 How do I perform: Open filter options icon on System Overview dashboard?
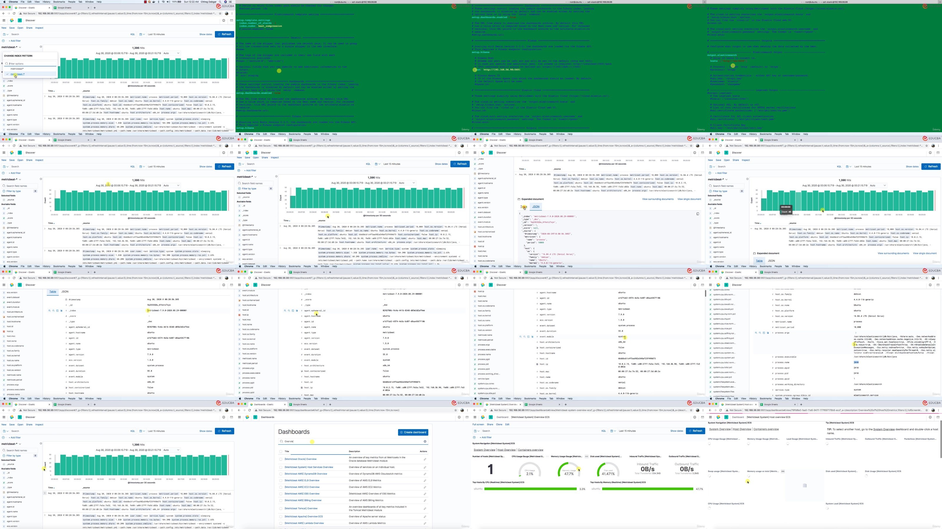(474, 437)
